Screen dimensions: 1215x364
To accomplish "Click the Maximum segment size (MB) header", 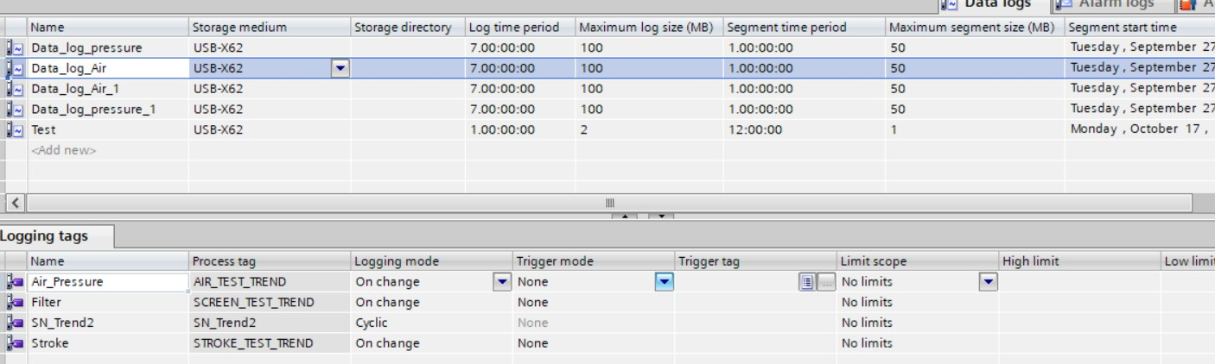I will [976, 28].
